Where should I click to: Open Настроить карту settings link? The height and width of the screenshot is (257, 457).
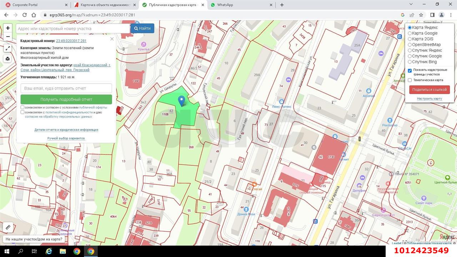[429, 99]
